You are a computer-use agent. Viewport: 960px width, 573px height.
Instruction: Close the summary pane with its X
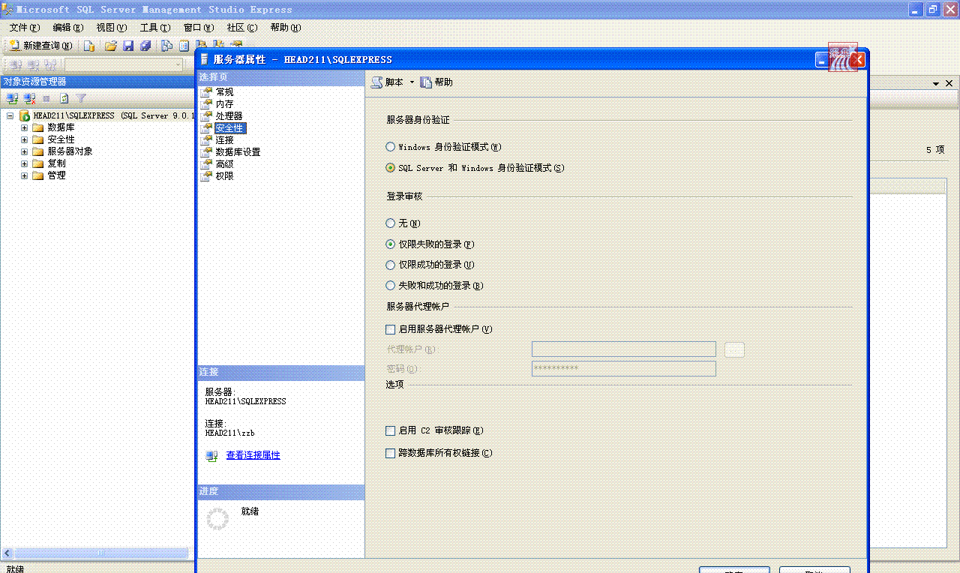click(949, 84)
